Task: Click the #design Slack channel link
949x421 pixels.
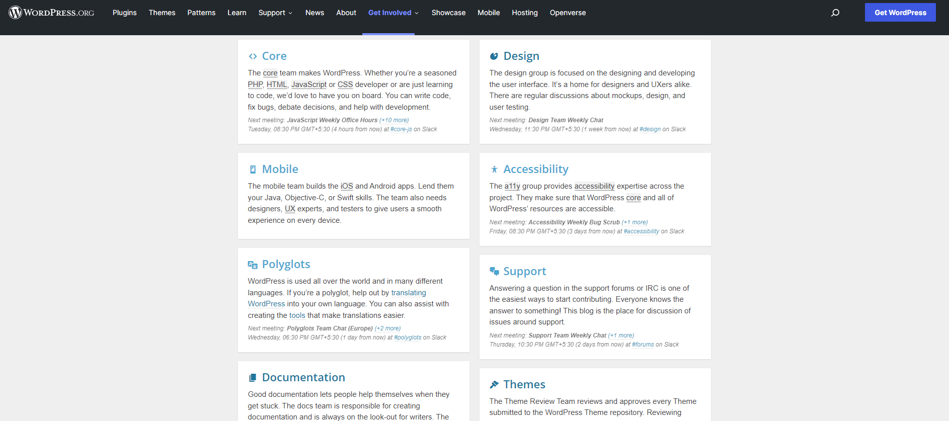Action: click(650, 129)
